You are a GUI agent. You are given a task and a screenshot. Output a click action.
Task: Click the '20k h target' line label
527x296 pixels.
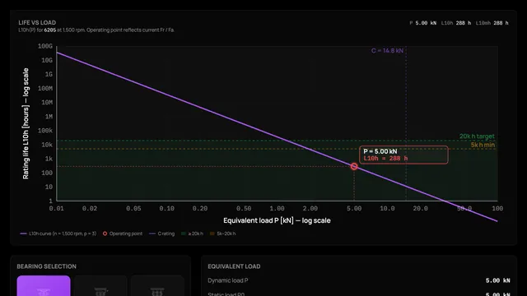pyautogui.click(x=477, y=136)
